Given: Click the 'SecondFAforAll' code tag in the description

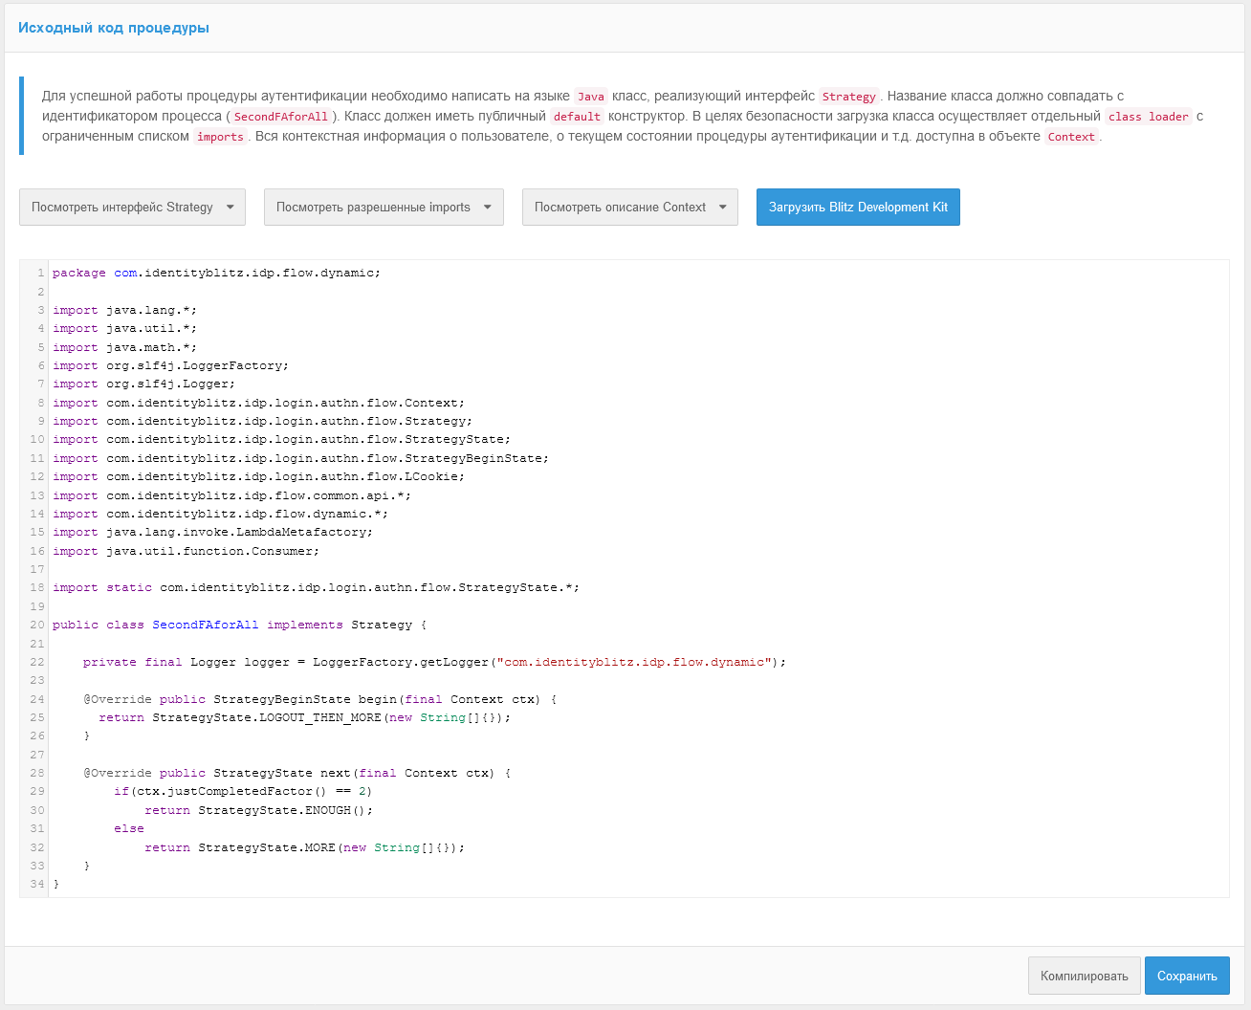Looking at the screenshot, I should coord(281,117).
